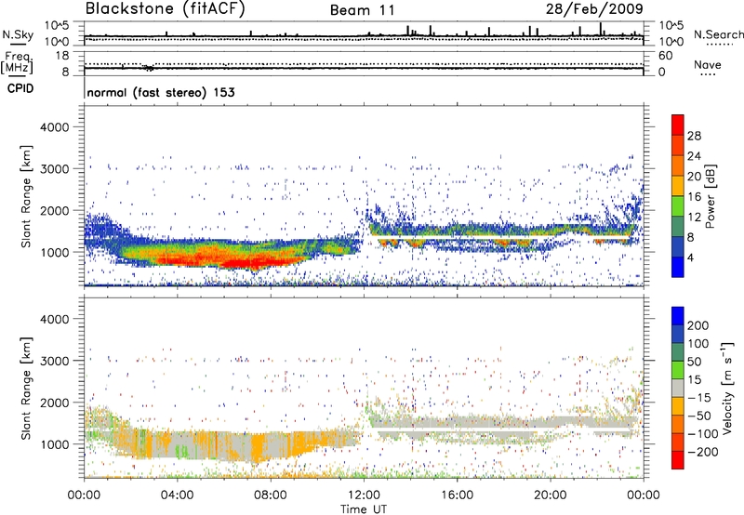
Task: Click the '18' frequency axis tick label
Action: pos(62,56)
